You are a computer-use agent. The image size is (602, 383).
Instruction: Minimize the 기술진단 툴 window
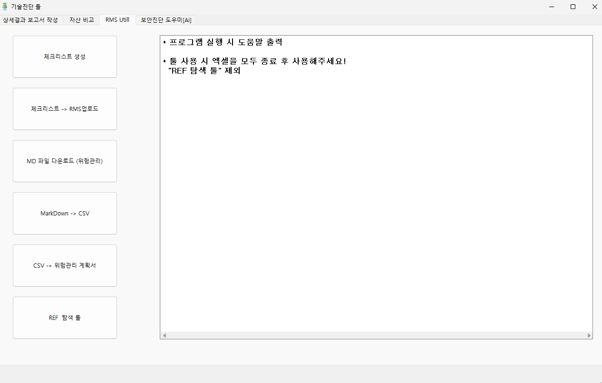[x=552, y=7]
